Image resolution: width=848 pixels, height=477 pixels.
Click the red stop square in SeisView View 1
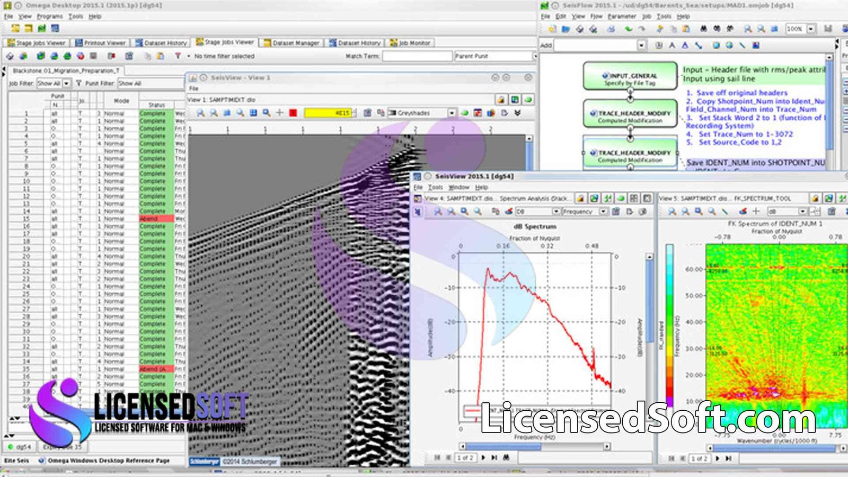pyautogui.click(x=293, y=113)
